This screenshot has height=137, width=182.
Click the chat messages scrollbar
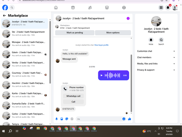131,83
